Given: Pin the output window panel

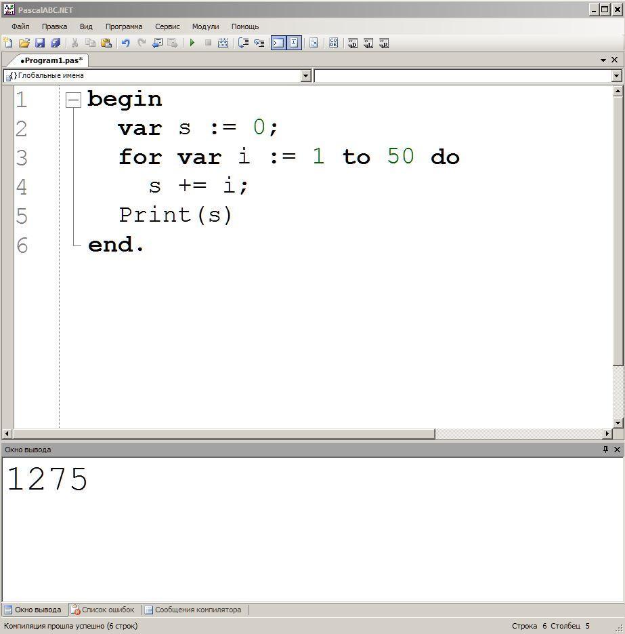Looking at the screenshot, I should [x=605, y=449].
